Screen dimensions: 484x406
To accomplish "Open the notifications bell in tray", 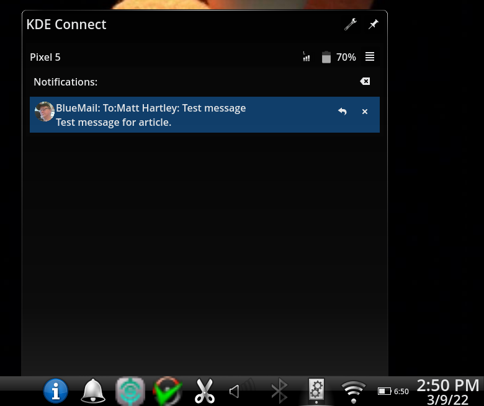I will click(x=93, y=391).
